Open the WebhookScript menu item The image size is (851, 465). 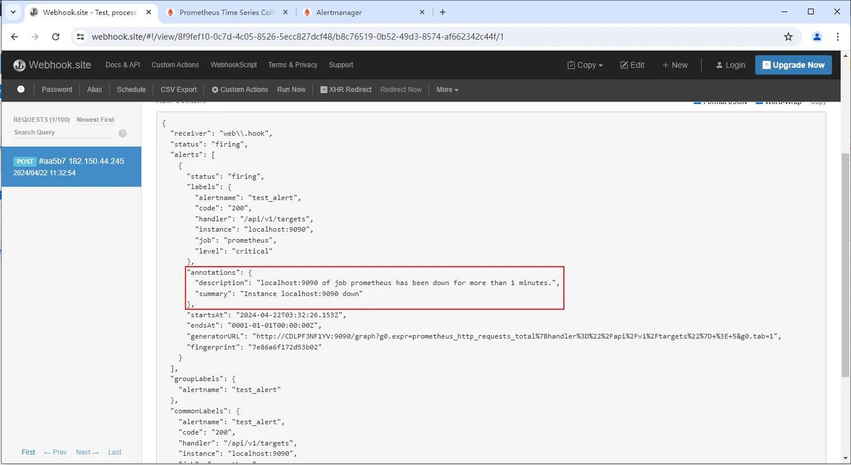coord(234,65)
